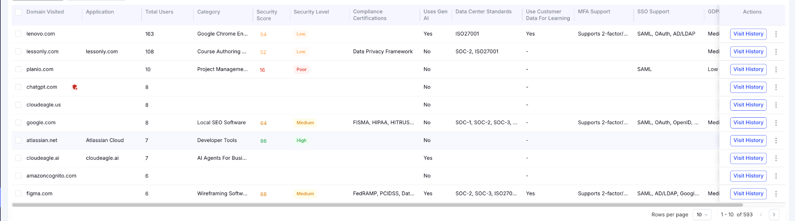Click the SSO Support column header
Screen dimensions: 795x221
pyautogui.click(x=653, y=12)
